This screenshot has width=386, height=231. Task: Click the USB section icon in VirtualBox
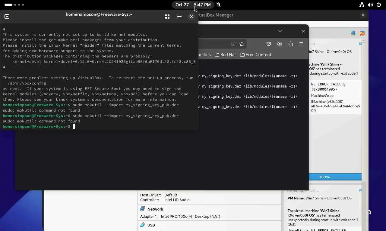(143, 225)
